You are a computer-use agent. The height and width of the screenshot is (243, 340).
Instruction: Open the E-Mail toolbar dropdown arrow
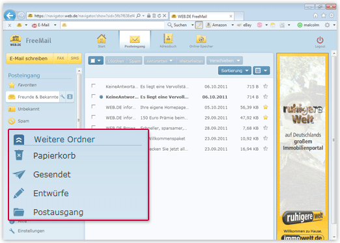coord(55,25)
